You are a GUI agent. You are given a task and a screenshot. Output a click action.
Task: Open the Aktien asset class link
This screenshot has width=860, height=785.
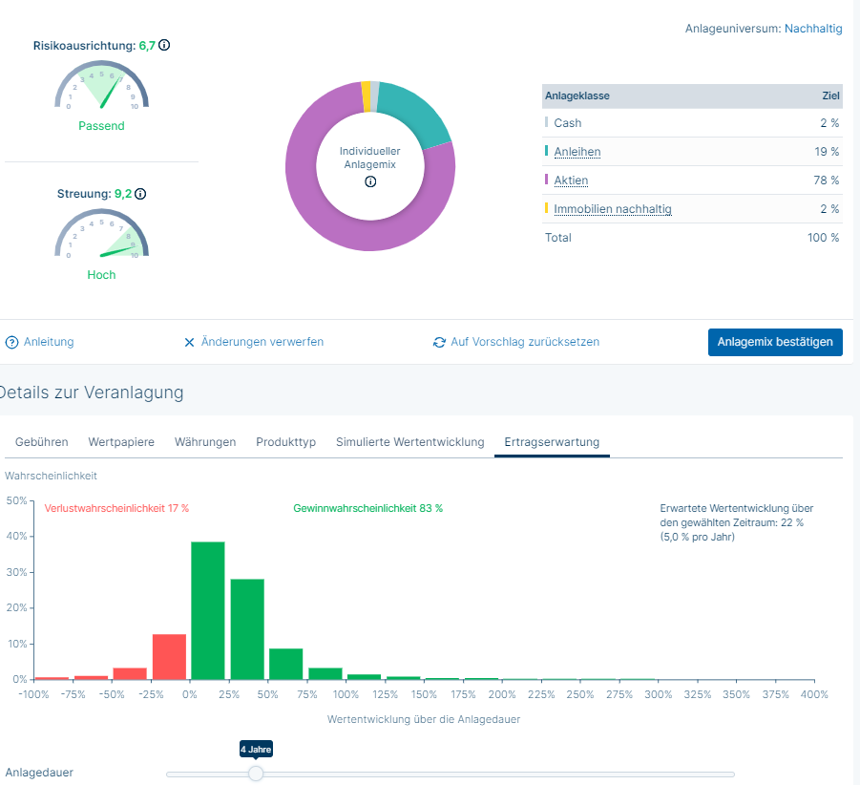571,180
